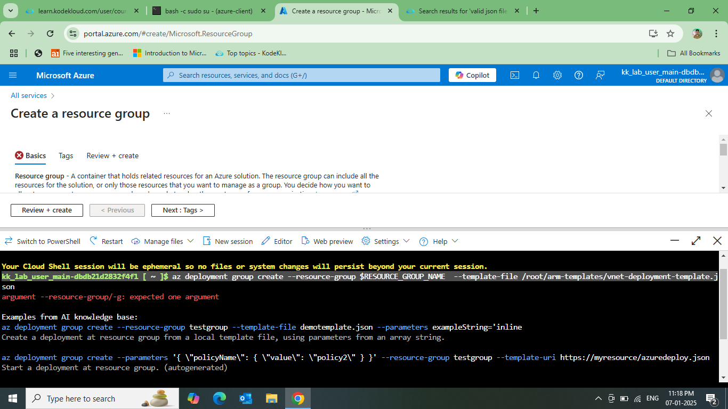Launch Copilot in the Azure header
The width and height of the screenshot is (728, 409).
click(x=472, y=75)
